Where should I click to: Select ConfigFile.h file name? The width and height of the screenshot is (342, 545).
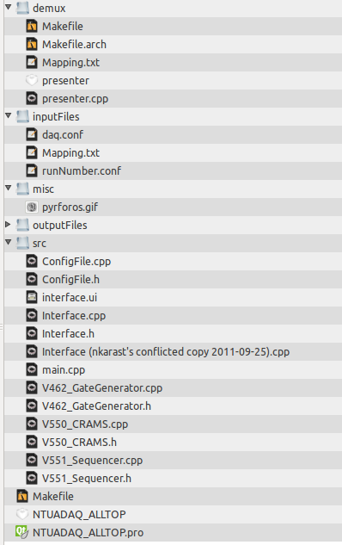point(70,280)
